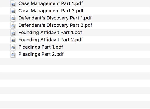Select Defendant's Discovery Part 1.pdf filename
Viewport: 150px width, 109px height.
(x=55, y=18)
